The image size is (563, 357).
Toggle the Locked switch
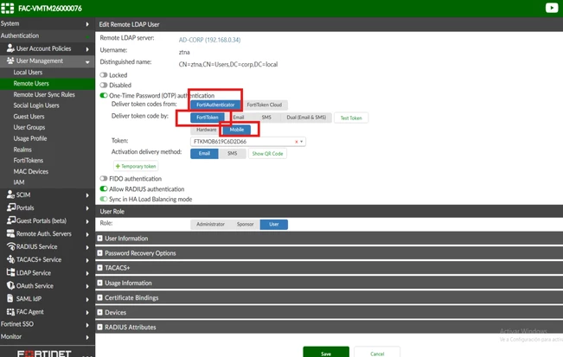[x=104, y=75]
